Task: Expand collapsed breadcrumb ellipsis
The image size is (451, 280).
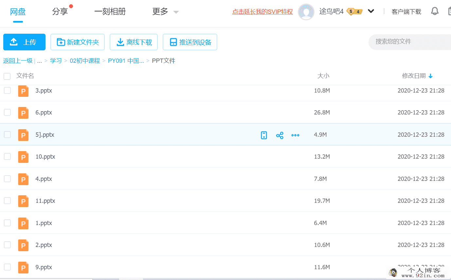Action: click(40, 61)
